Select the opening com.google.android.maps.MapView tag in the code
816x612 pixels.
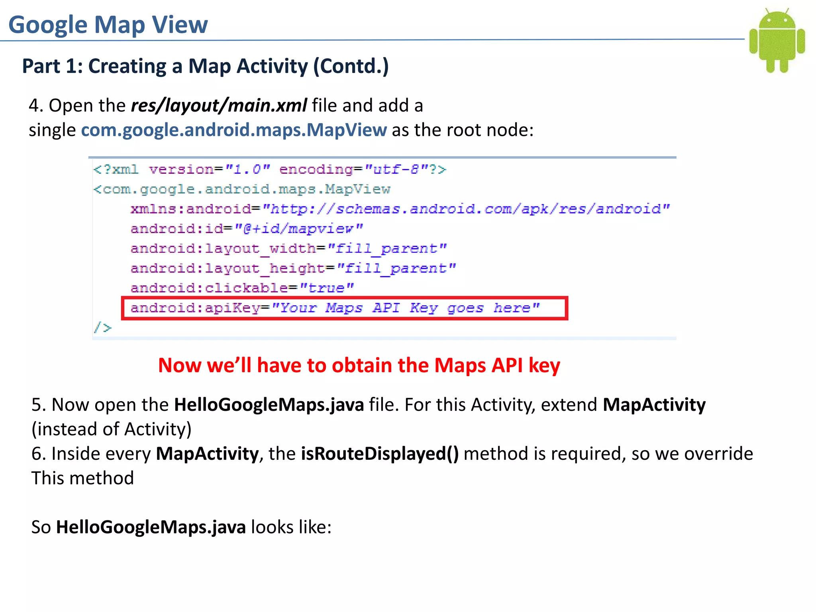pos(242,189)
